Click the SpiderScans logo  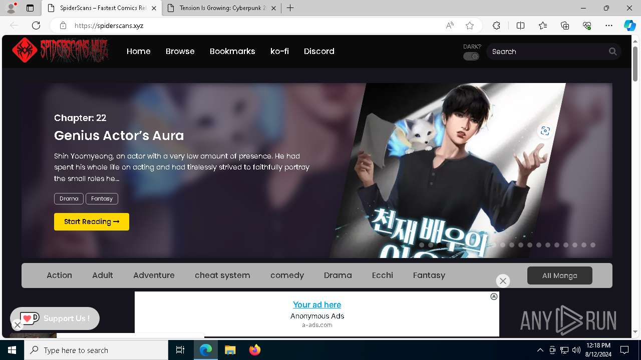tap(60, 50)
